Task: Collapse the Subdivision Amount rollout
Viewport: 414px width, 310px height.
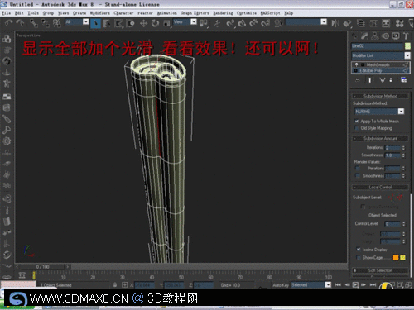Action: tap(380, 138)
